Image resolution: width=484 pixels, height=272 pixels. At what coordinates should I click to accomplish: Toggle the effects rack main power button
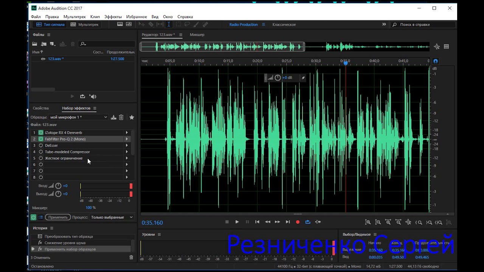point(33,217)
